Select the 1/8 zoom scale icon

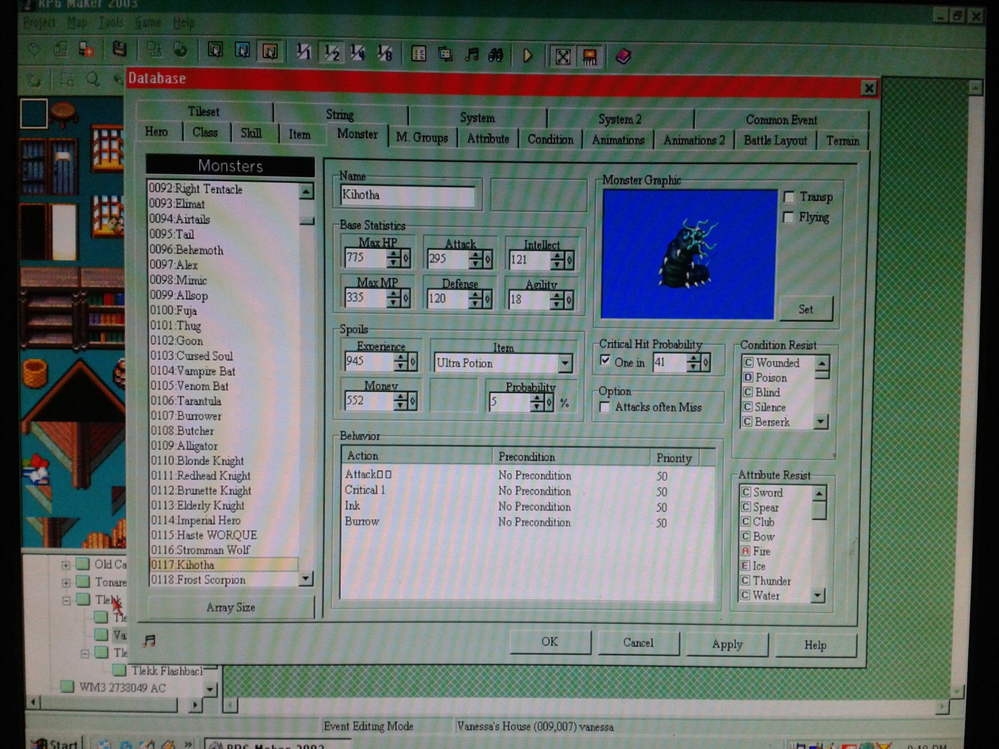click(x=385, y=54)
